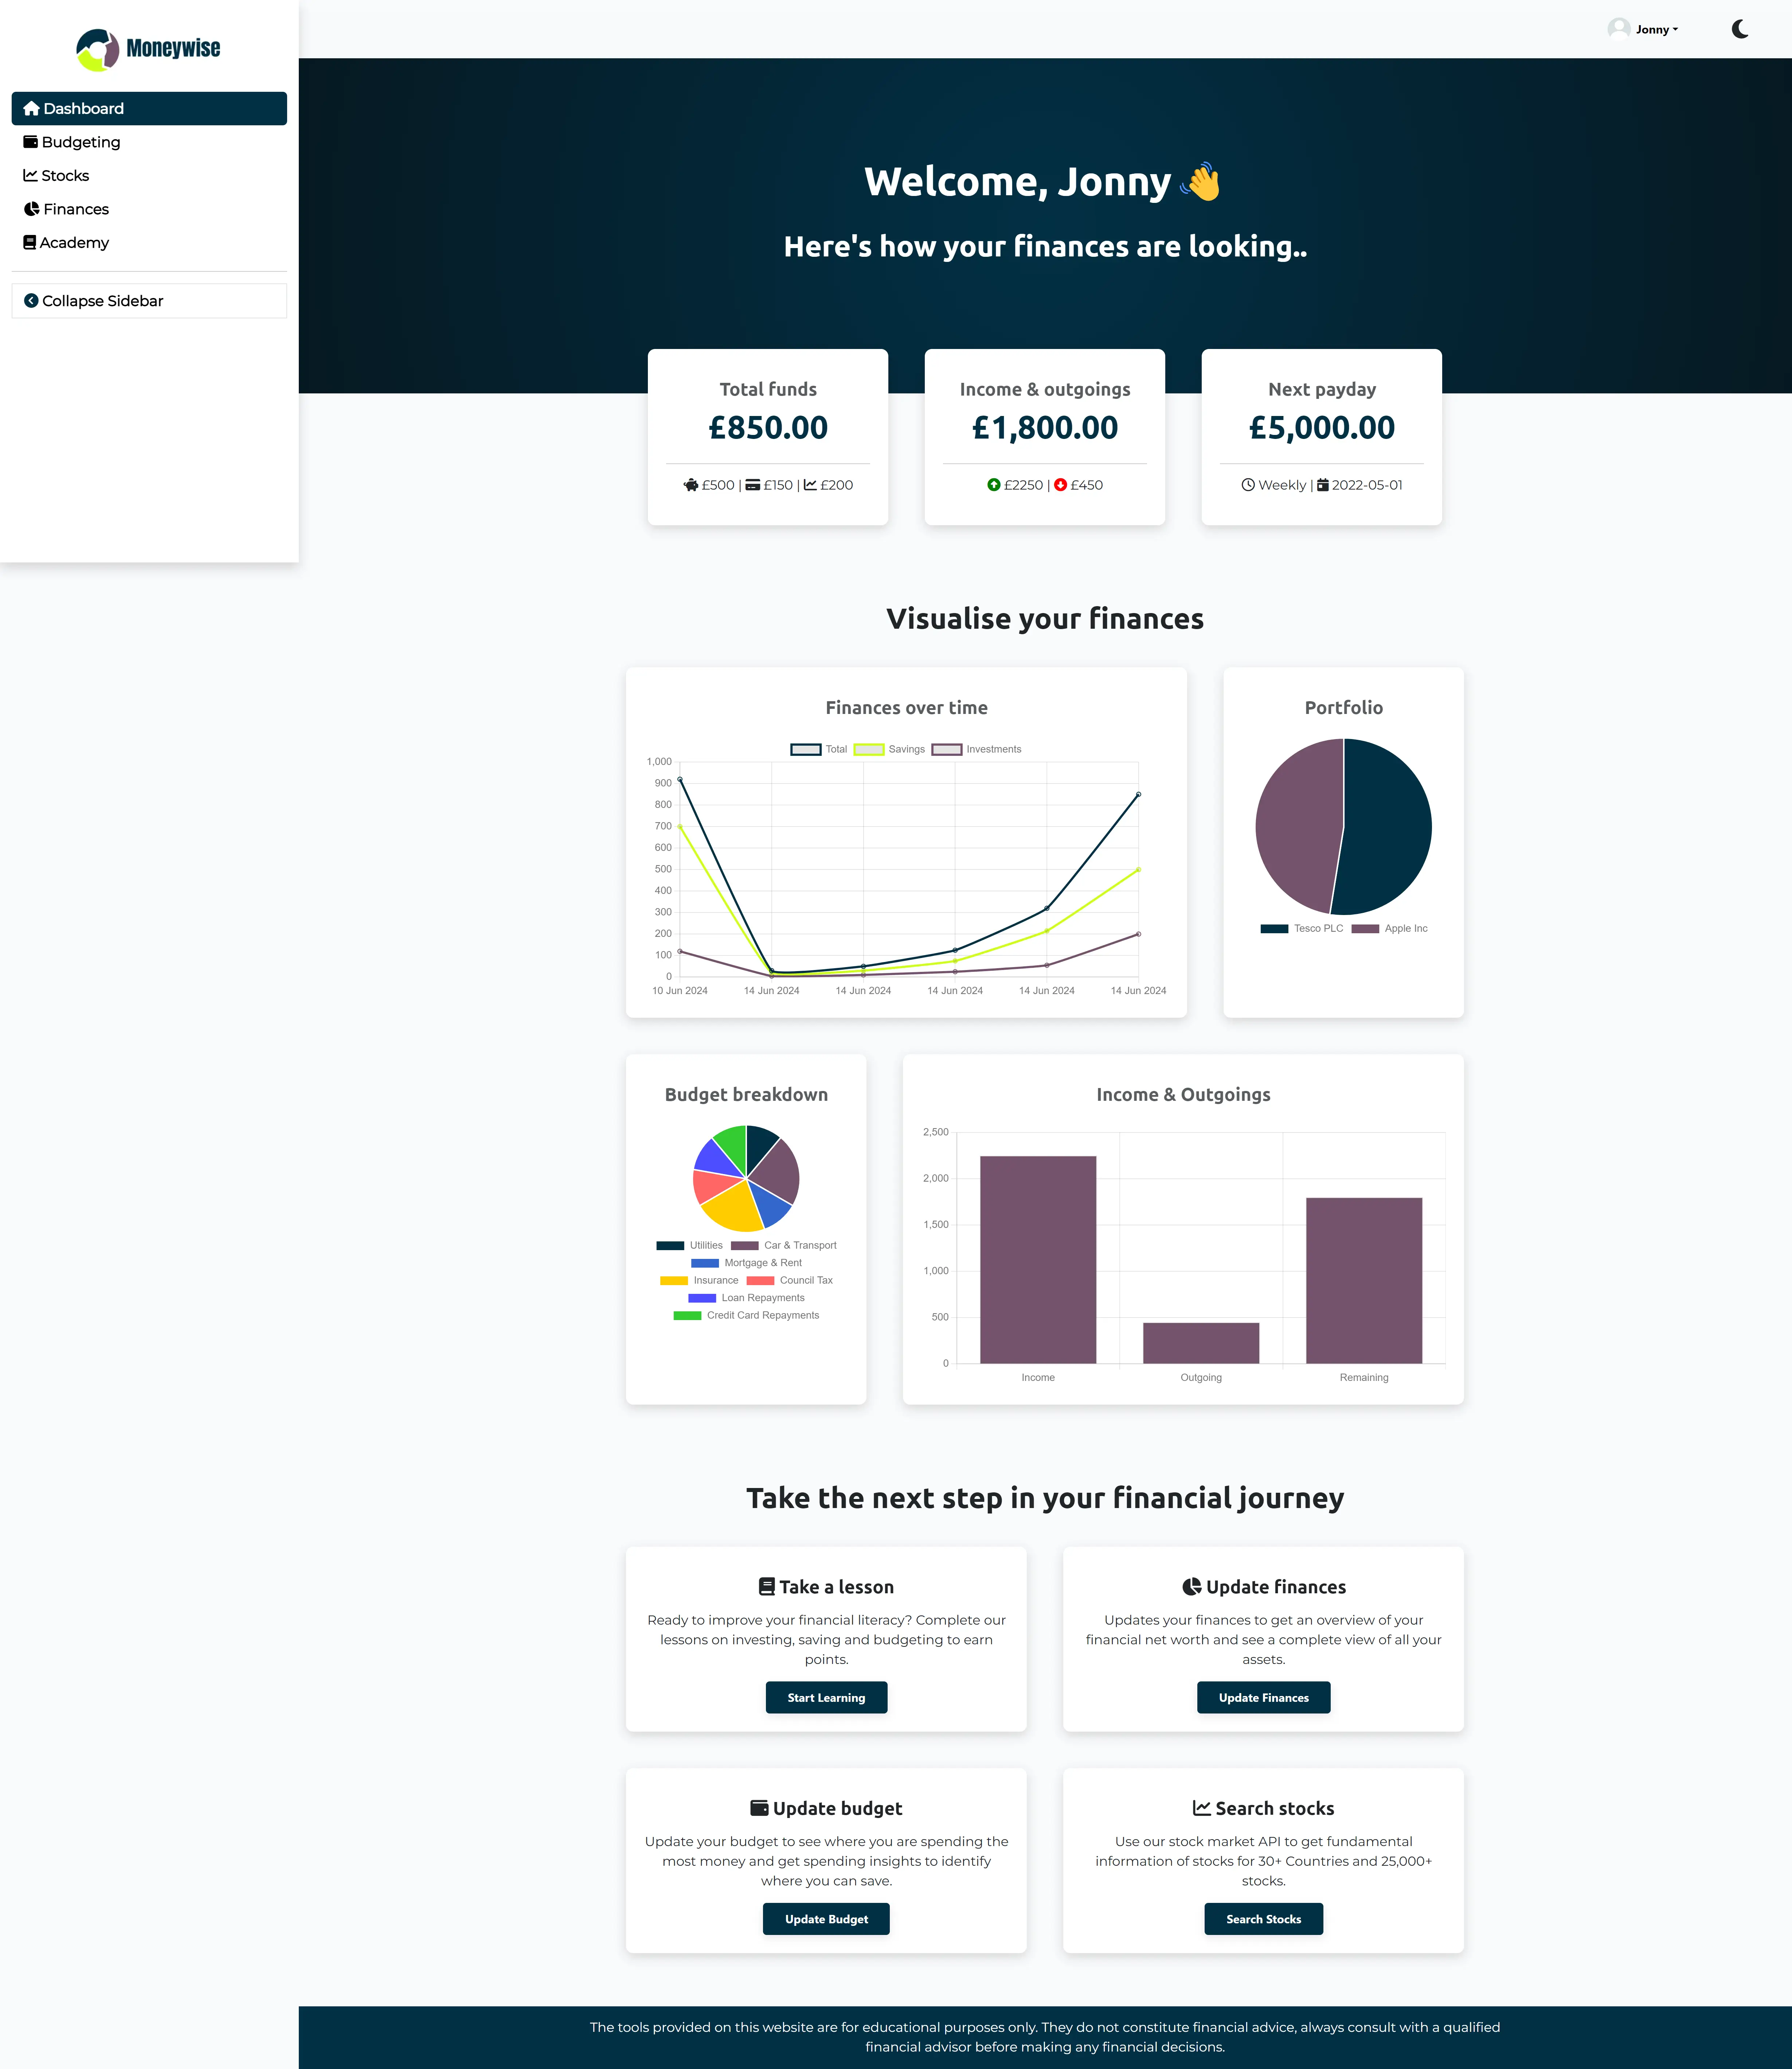This screenshot has width=1792, height=2069.
Task: Click the £5,000.00 next payday value
Action: [x=1322, y=427]
